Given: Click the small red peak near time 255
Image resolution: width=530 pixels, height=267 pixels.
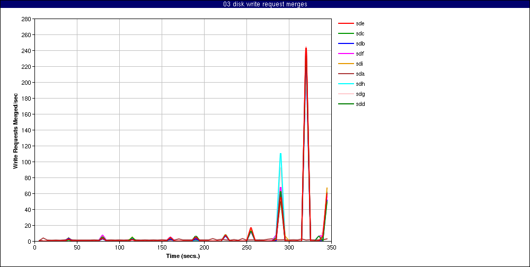Looking at the screenshot, I should 251,228.
